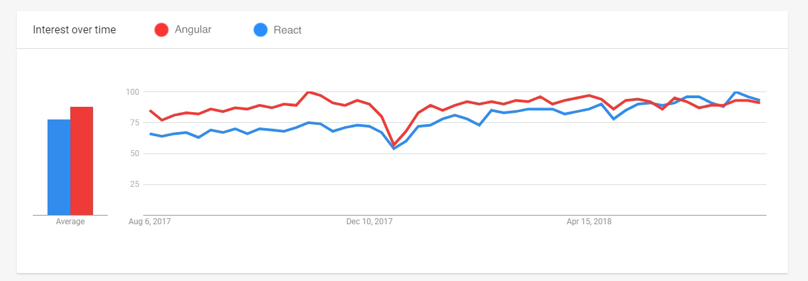Click the 75 value on the y-axis
The height and width of the screenshot is (281, 808).
click(133, 123)
